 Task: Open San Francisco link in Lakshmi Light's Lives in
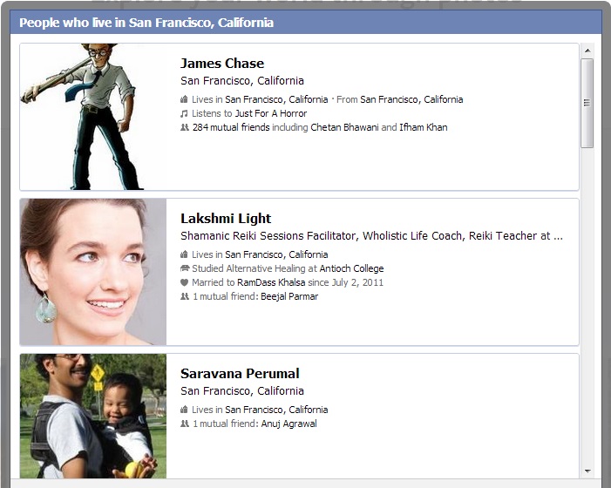[276, 254]
